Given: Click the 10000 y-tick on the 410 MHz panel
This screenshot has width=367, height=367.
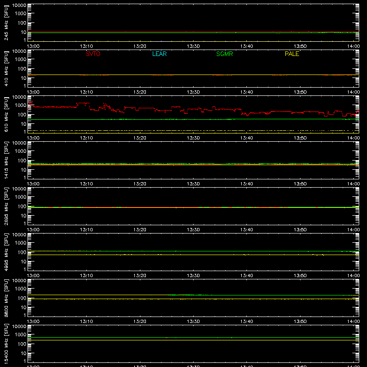Looking at the screenshot, I should [19, 51].
